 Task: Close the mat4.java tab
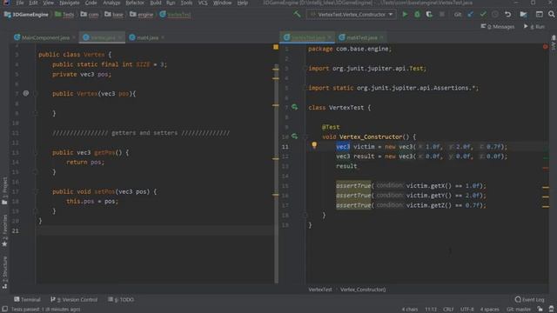pyautogui.click(x=163, y=37)
